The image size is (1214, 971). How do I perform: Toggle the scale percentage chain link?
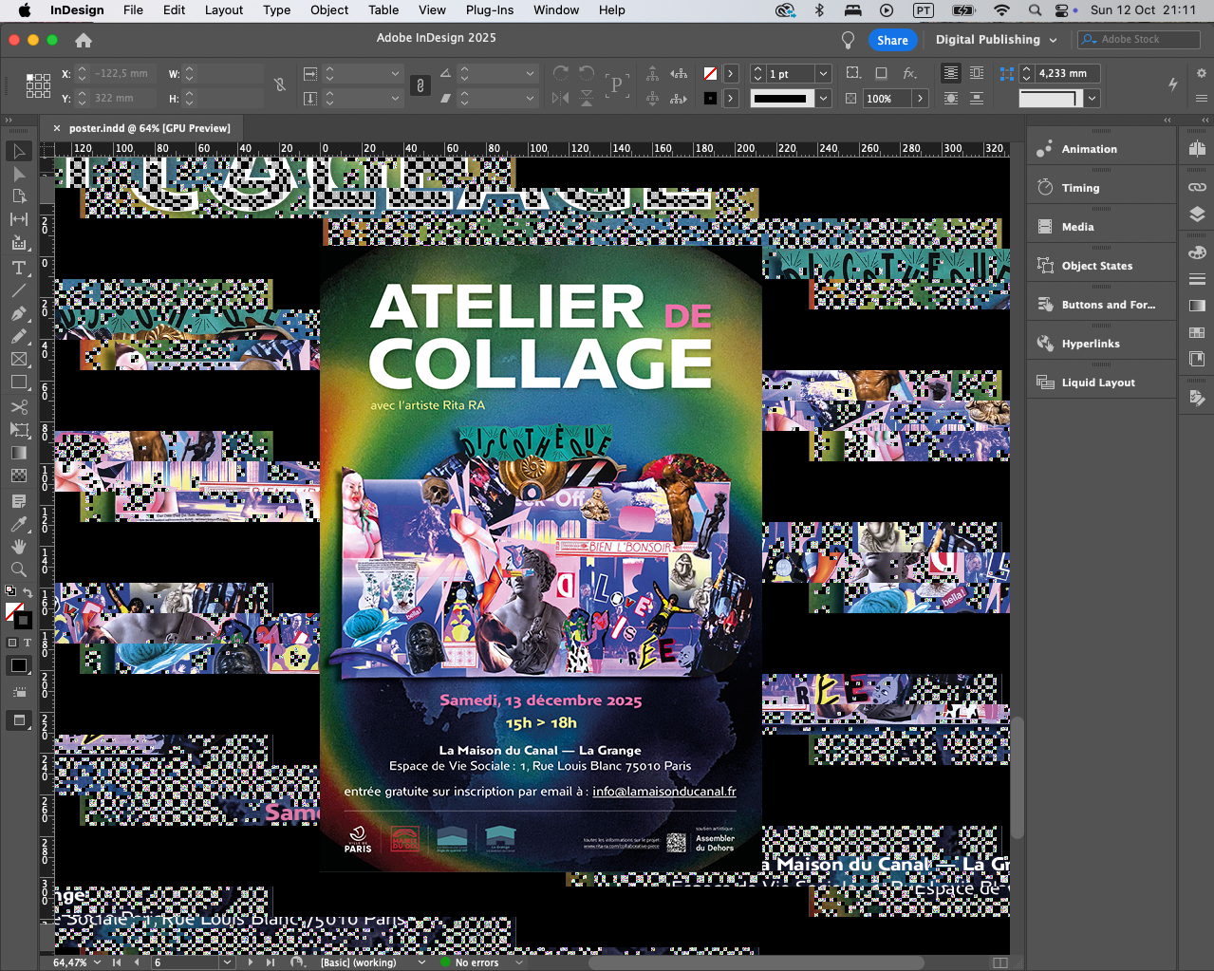click(420, 85)
